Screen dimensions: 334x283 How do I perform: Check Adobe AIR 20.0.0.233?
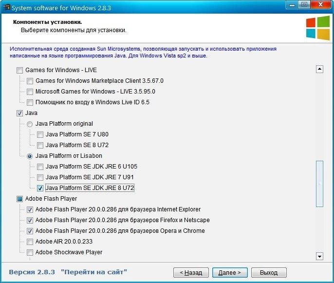point(30,242)
